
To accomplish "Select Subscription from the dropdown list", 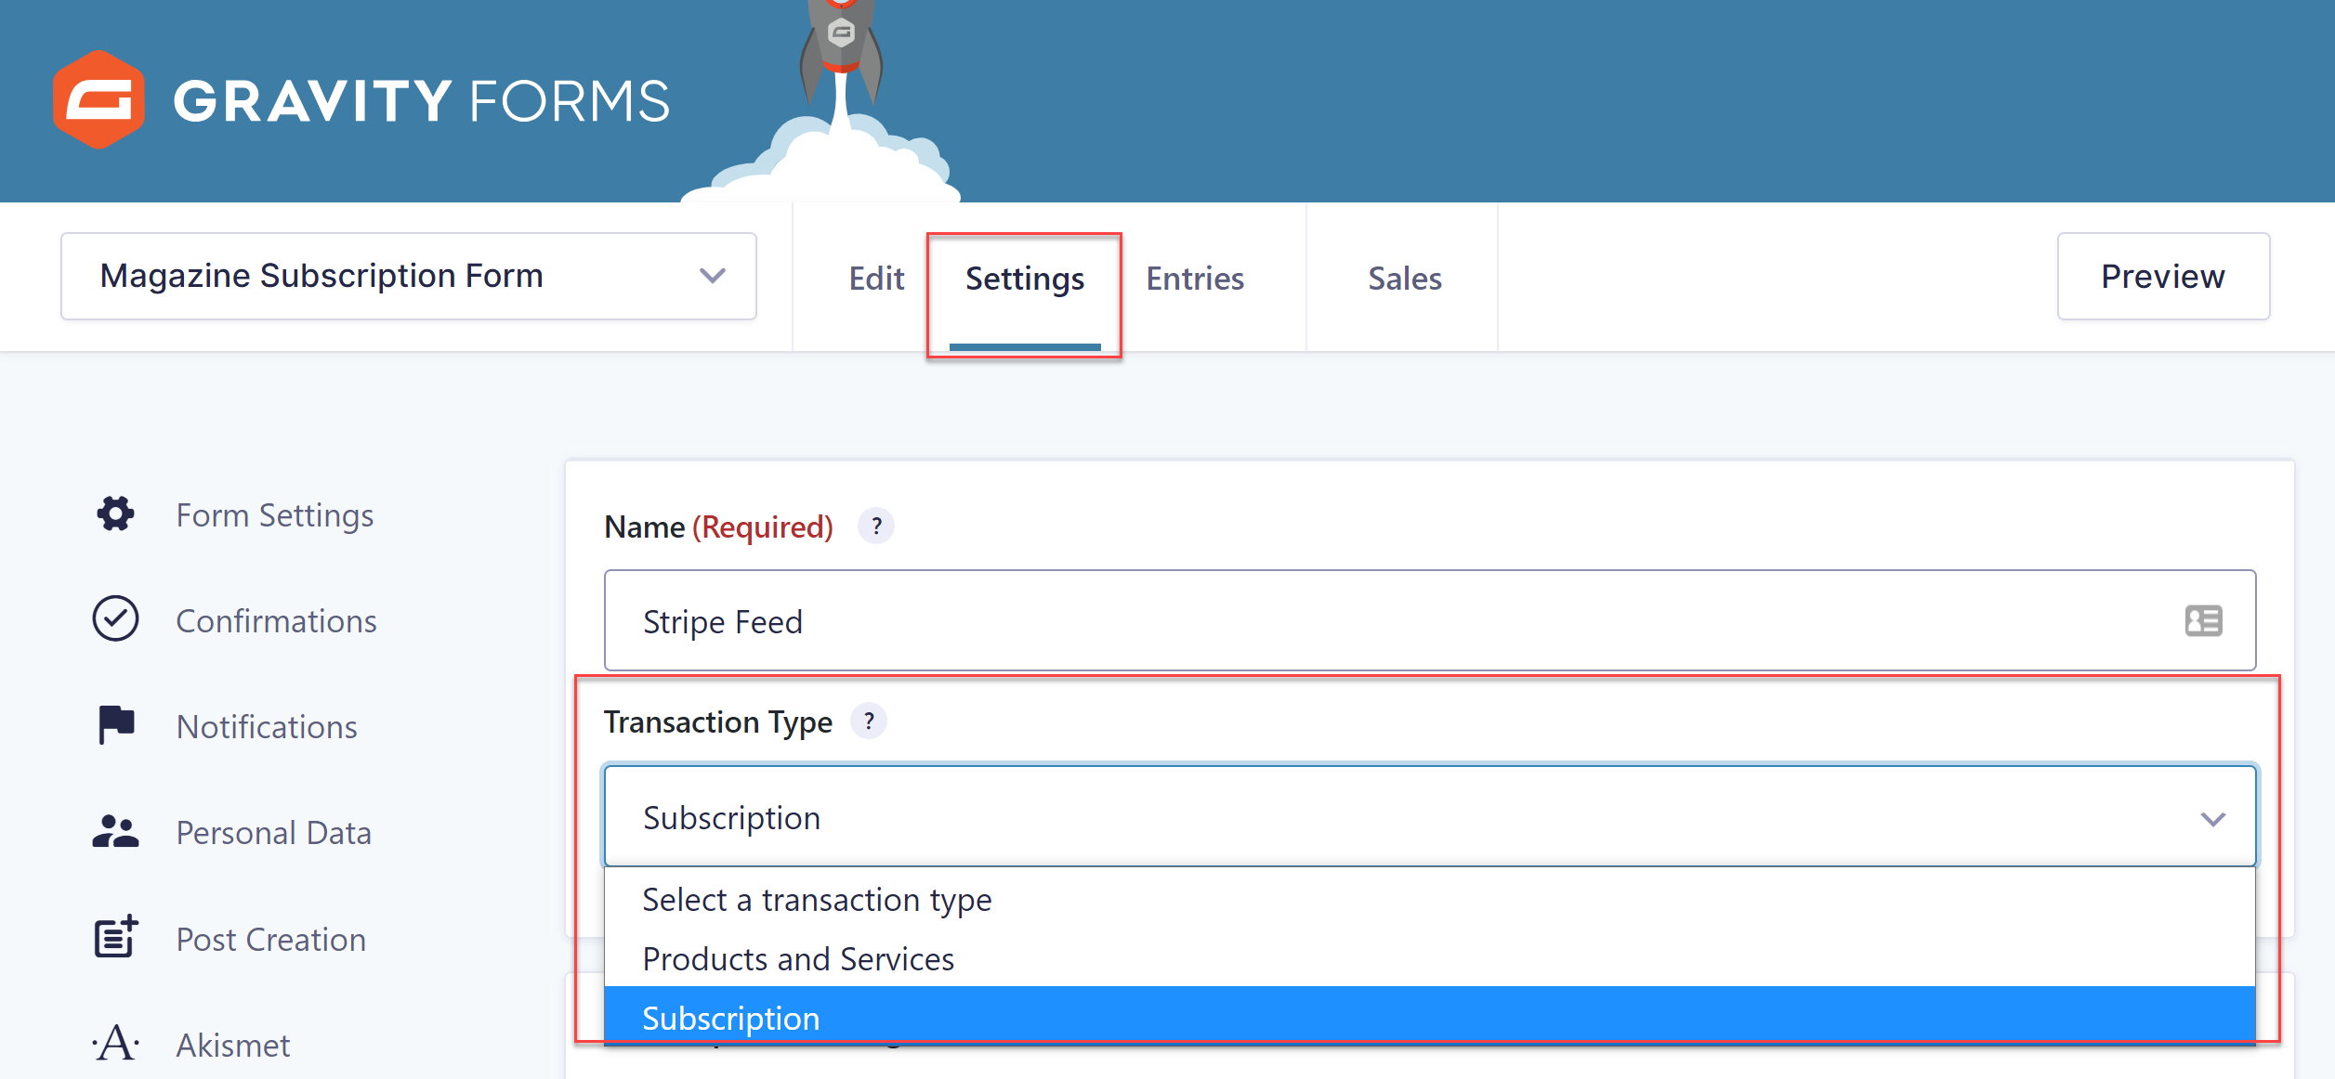I will click(730, 1017).
